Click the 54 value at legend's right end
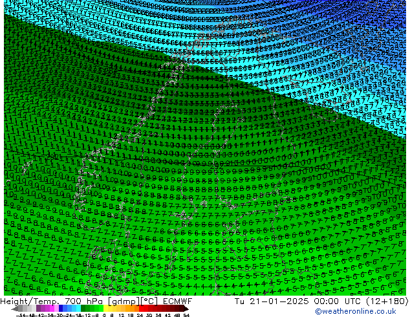This screenshot has height=317, width=410. [186, 316]
